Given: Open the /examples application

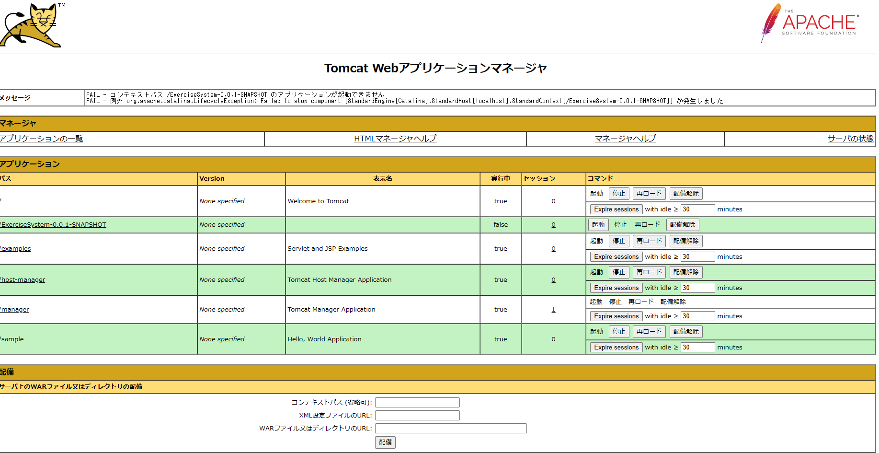Looking at the screenshot, I should [15, 248].
